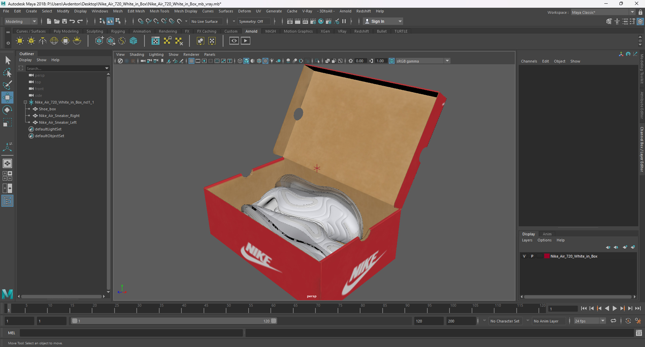Click the IPR render icon
Viewport: 645px width, 347px height.
pyautogui.click(x=305, y=21)
